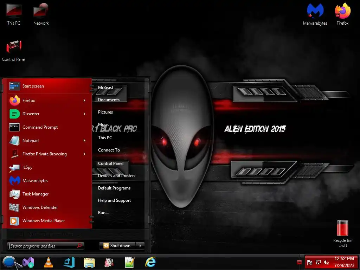Select the Malwarebytes desktop shortcut

click(x=315, y=14)
